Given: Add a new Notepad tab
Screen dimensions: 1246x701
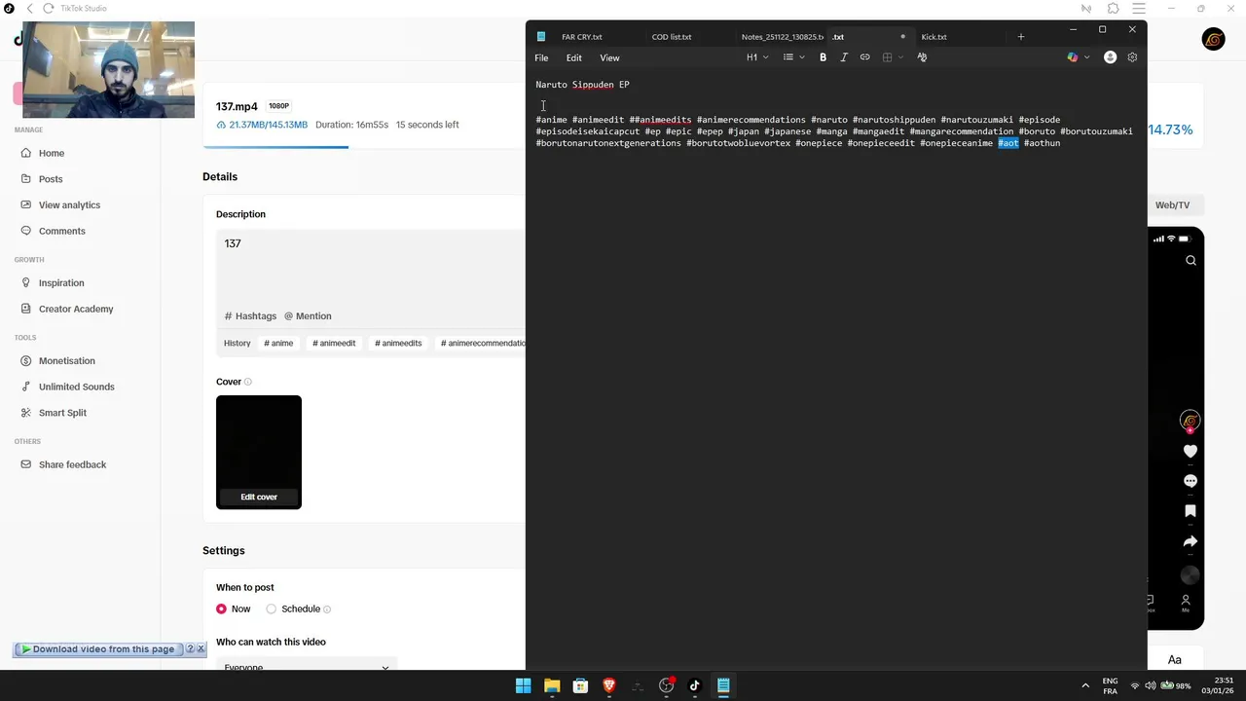Looking at the screenshot, I should click(x=1020, y=37).
